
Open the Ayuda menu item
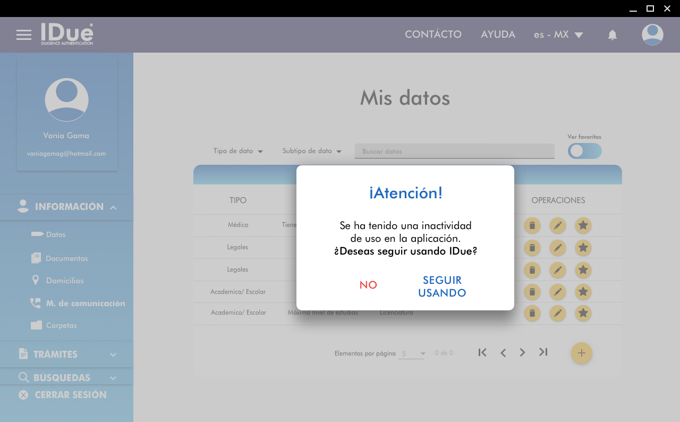tap(498, 35)
